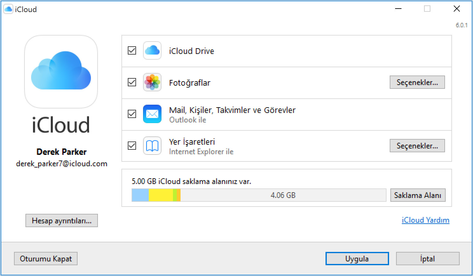Click the iCloud Drive label

tap(191, 51)
